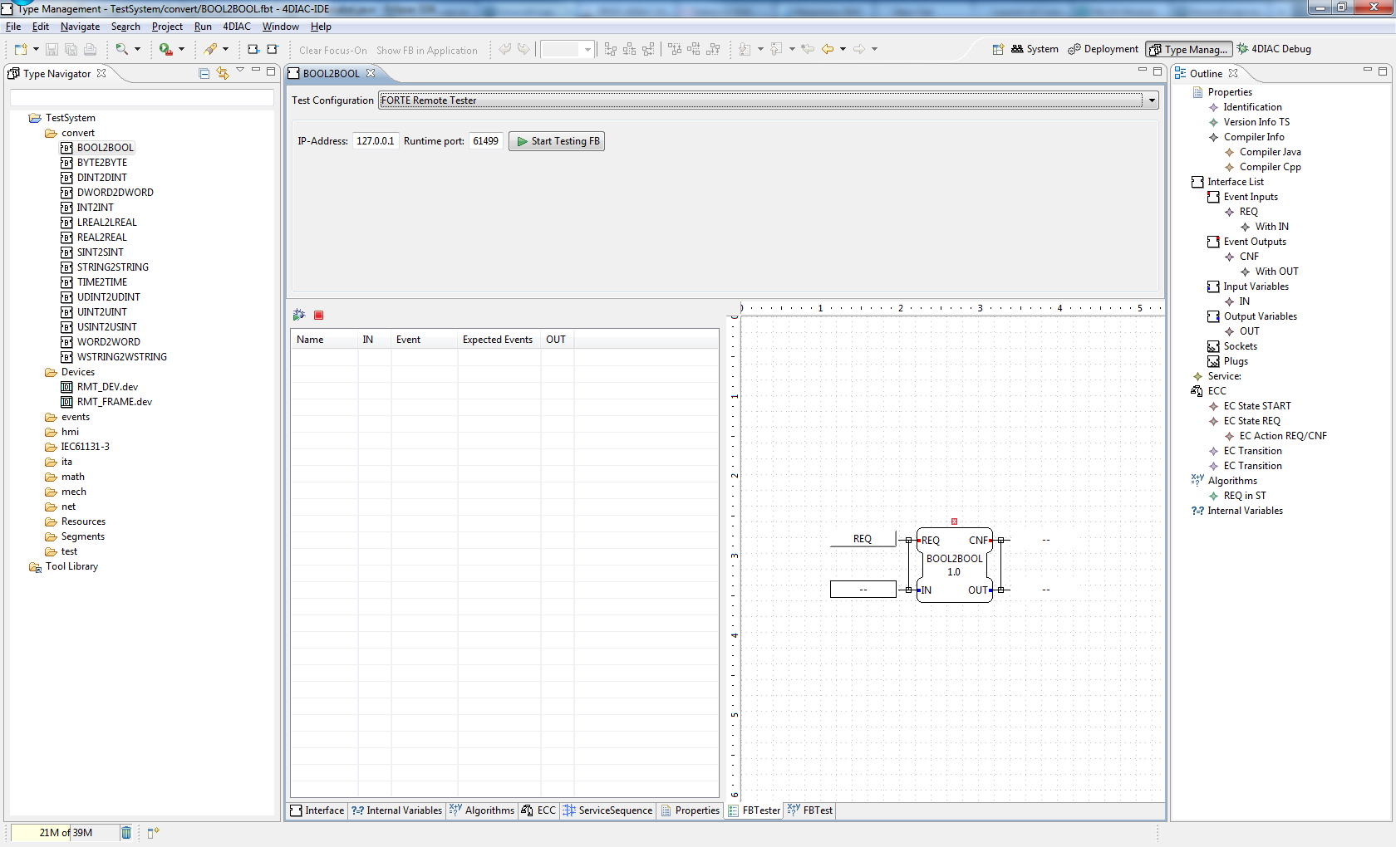Image resolution: width=1396 pixels, height=847 pixels.
Task: Close the Type Navigator view
Action: point(101,73)
